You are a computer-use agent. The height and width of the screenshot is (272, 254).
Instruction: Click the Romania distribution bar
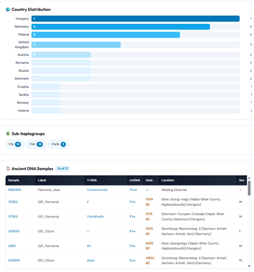(61, 63)
